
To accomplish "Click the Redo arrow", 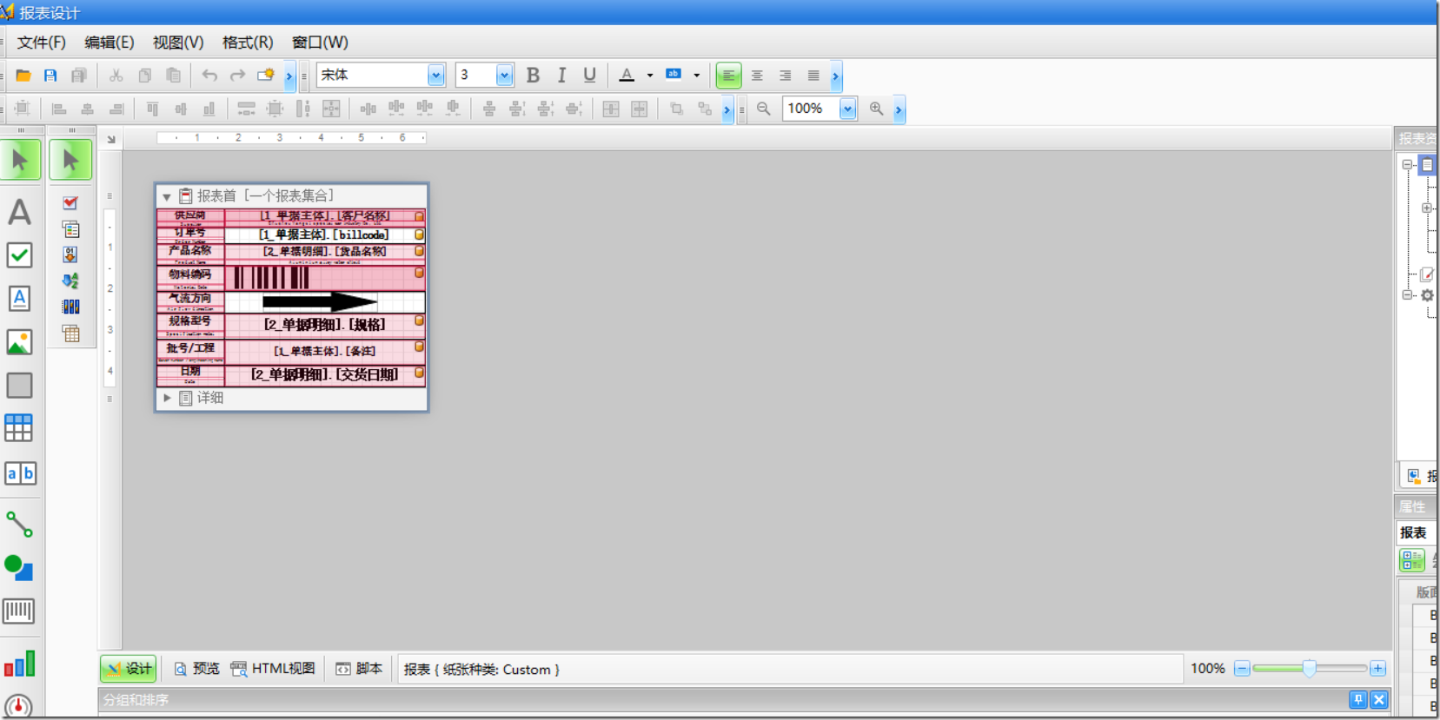I will [x=237, y=76].
